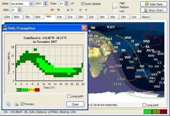This screenshot has width=170, height=116.
Task: Open the About tab
Action: (x=146, y=17)
